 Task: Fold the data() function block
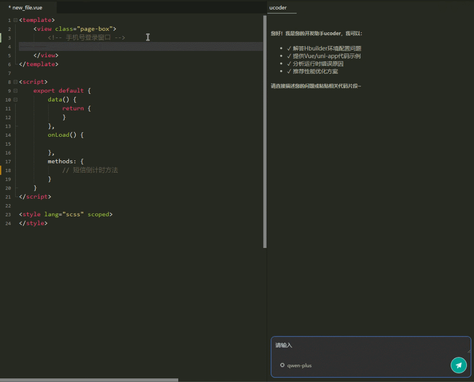tap(15, 100)
